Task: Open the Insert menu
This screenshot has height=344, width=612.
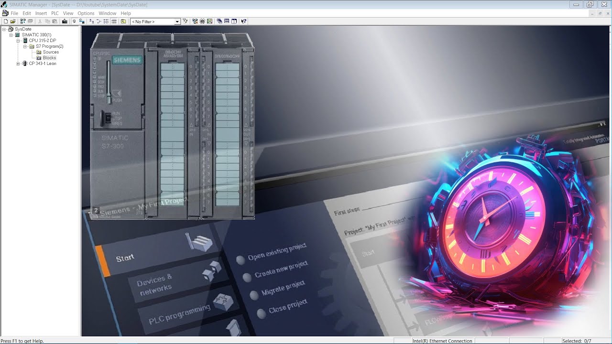Action: [x=41, y=13]
